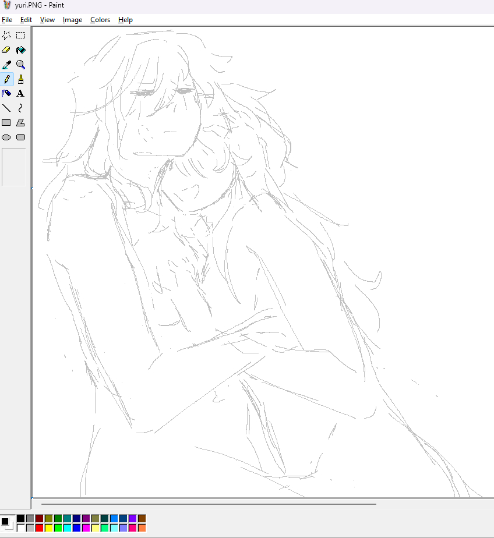Viewport: 494px width, 538px height.
Task: Expand the Colors menu
Action: 100,20
